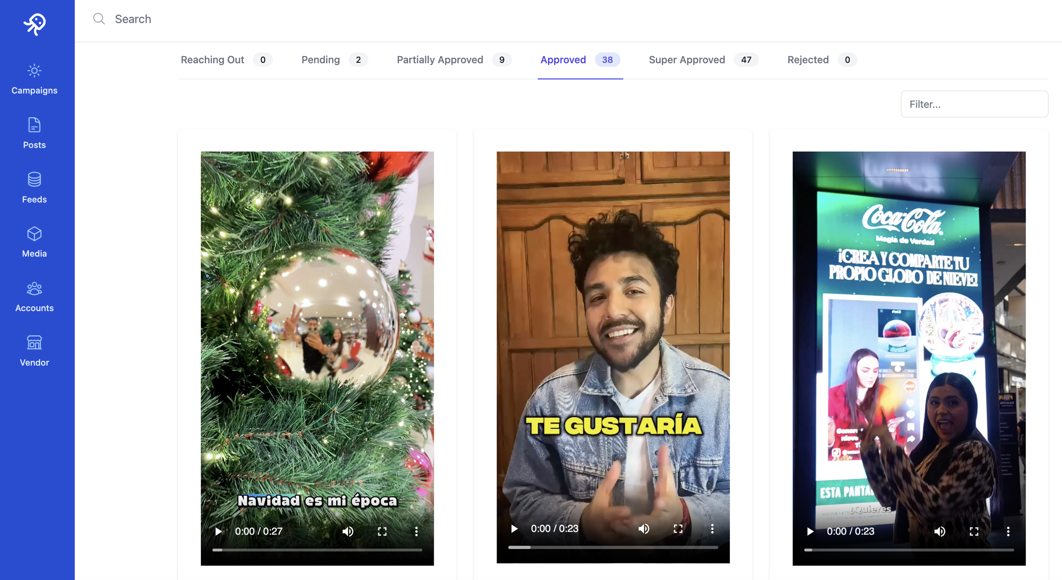Open more options on Te Gustaría video
The image size is (1062, 580).
pos(712,529)
